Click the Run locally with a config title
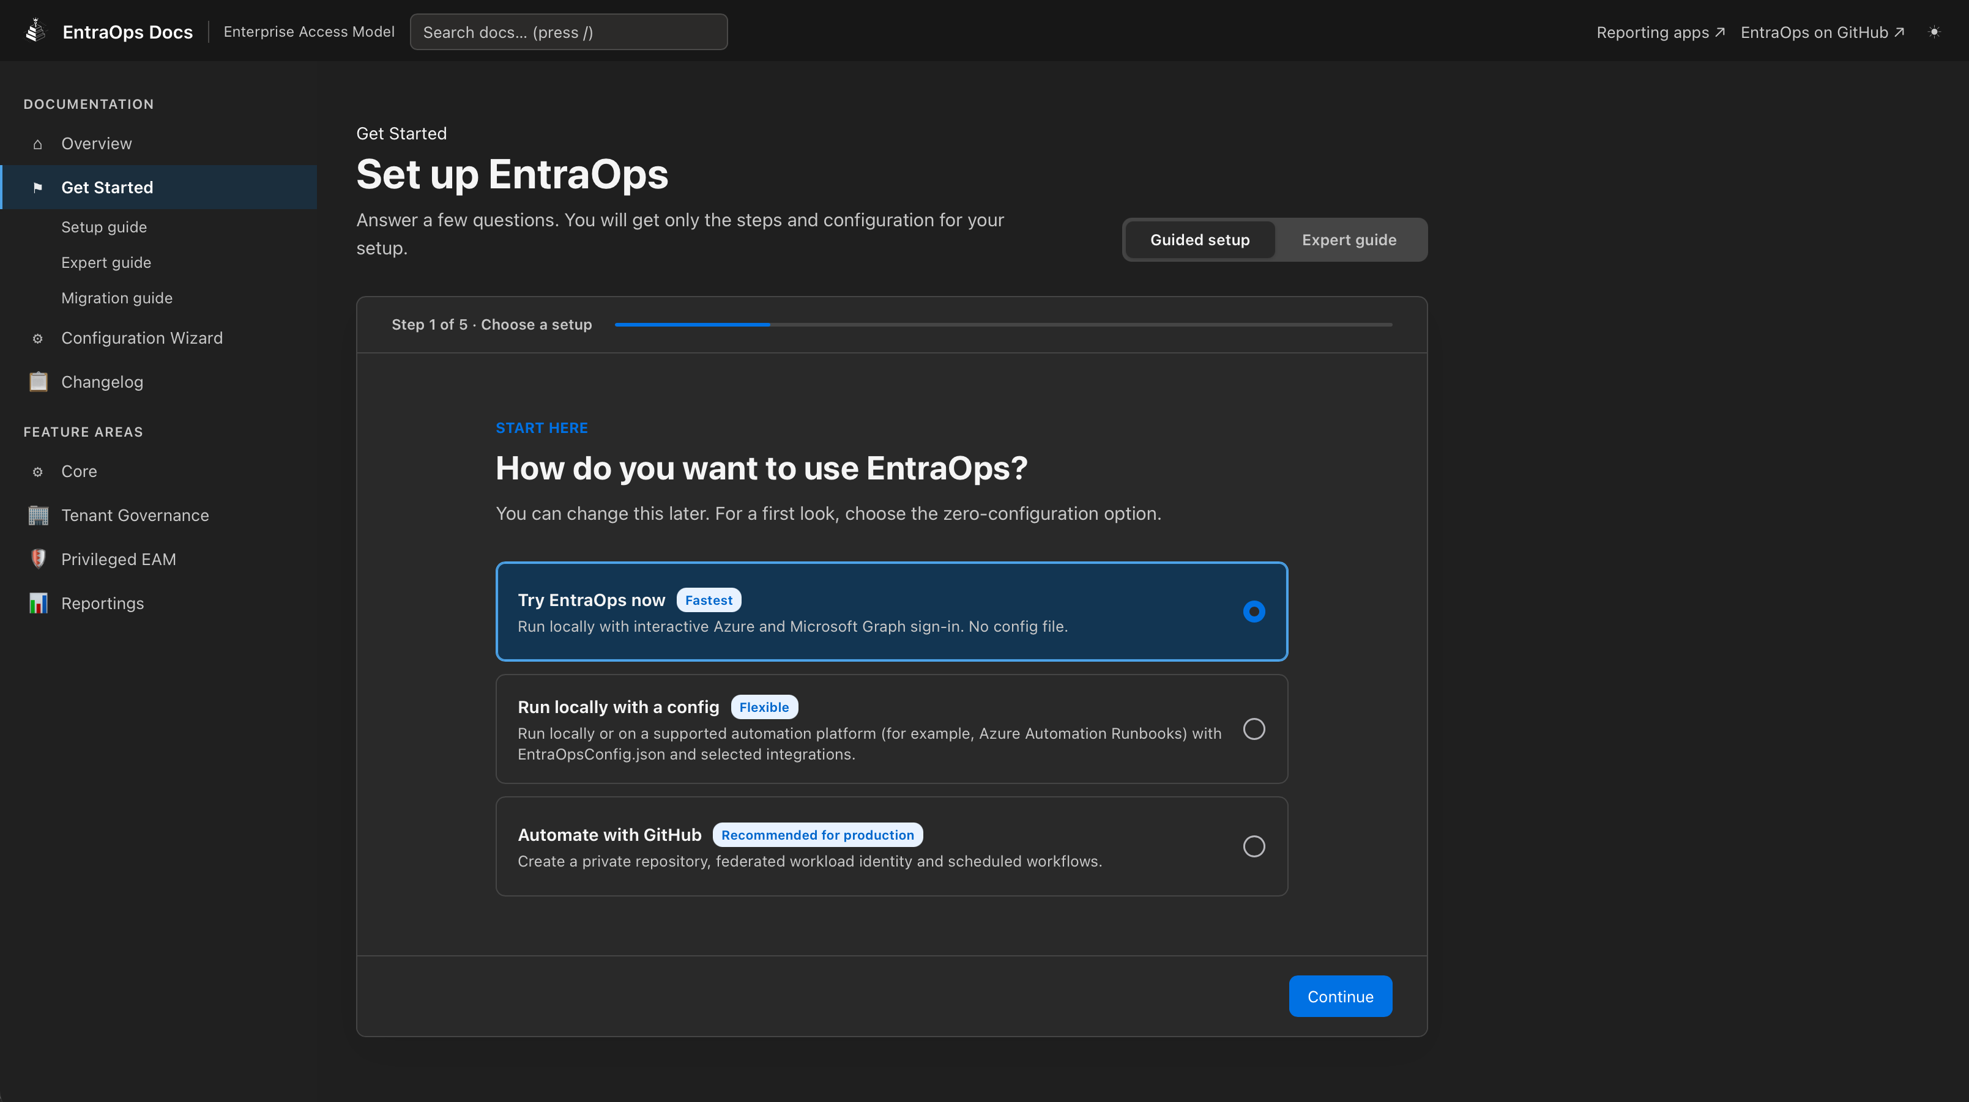 coord(619,707)
